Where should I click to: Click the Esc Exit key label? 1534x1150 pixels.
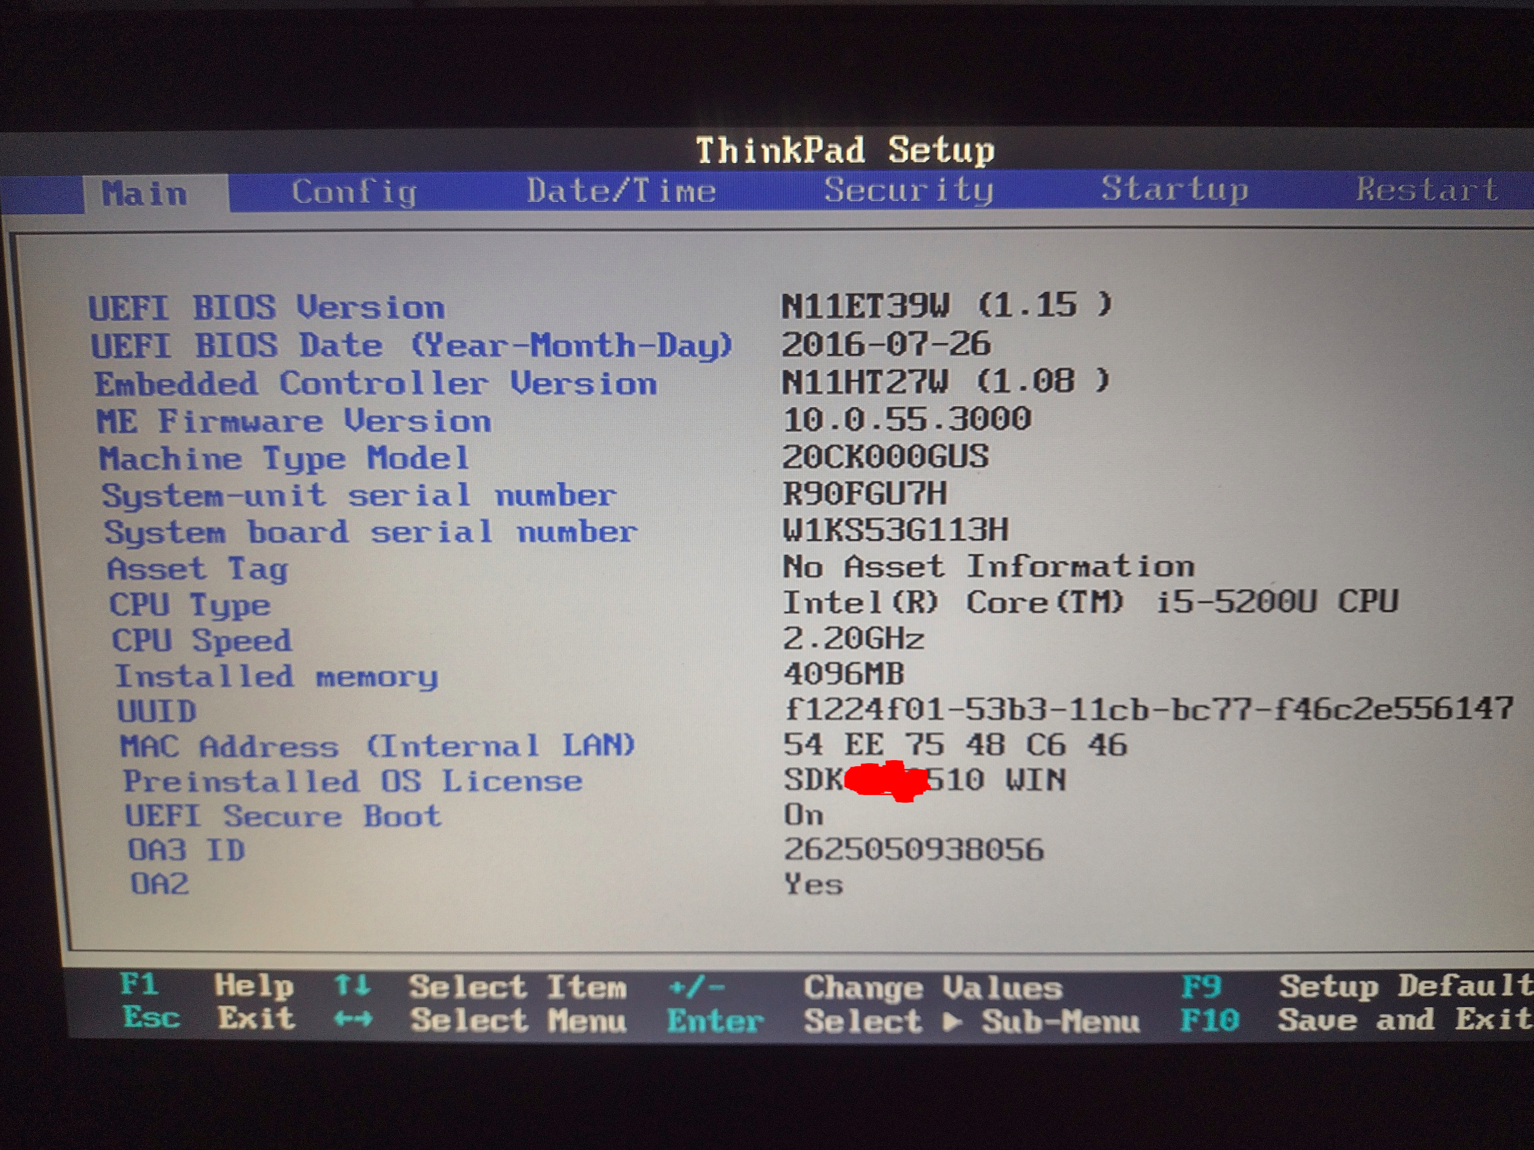pyautogui.click(x=151, y=1018)
